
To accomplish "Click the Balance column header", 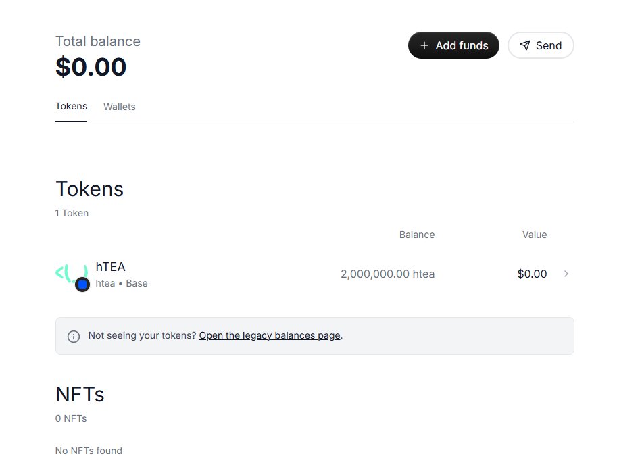I will coord(417,235).
